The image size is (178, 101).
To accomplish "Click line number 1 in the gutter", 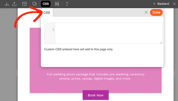I will pos(53,30).
